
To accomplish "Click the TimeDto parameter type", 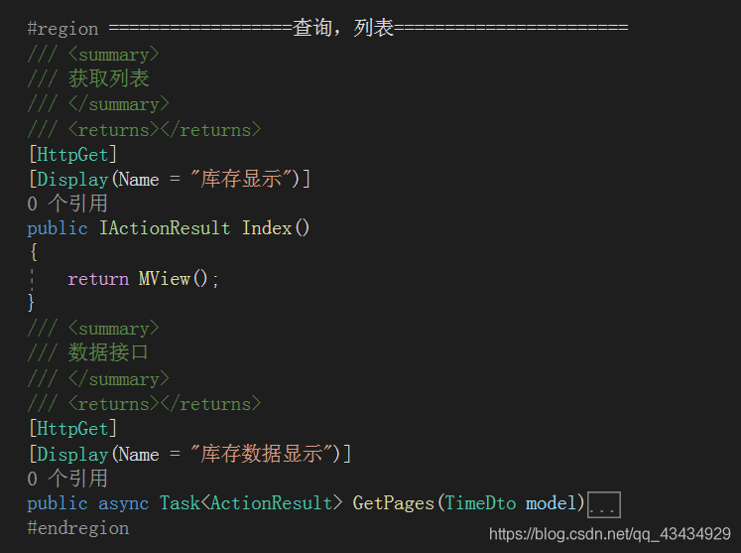I will [x=480, y=502].
